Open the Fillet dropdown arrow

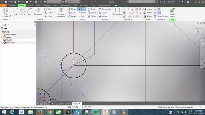click(53, 9)
